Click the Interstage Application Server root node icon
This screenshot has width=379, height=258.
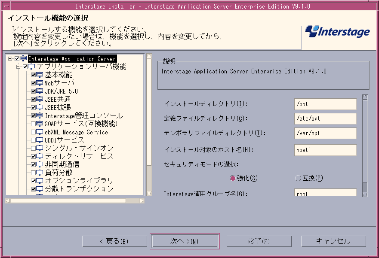24,58
